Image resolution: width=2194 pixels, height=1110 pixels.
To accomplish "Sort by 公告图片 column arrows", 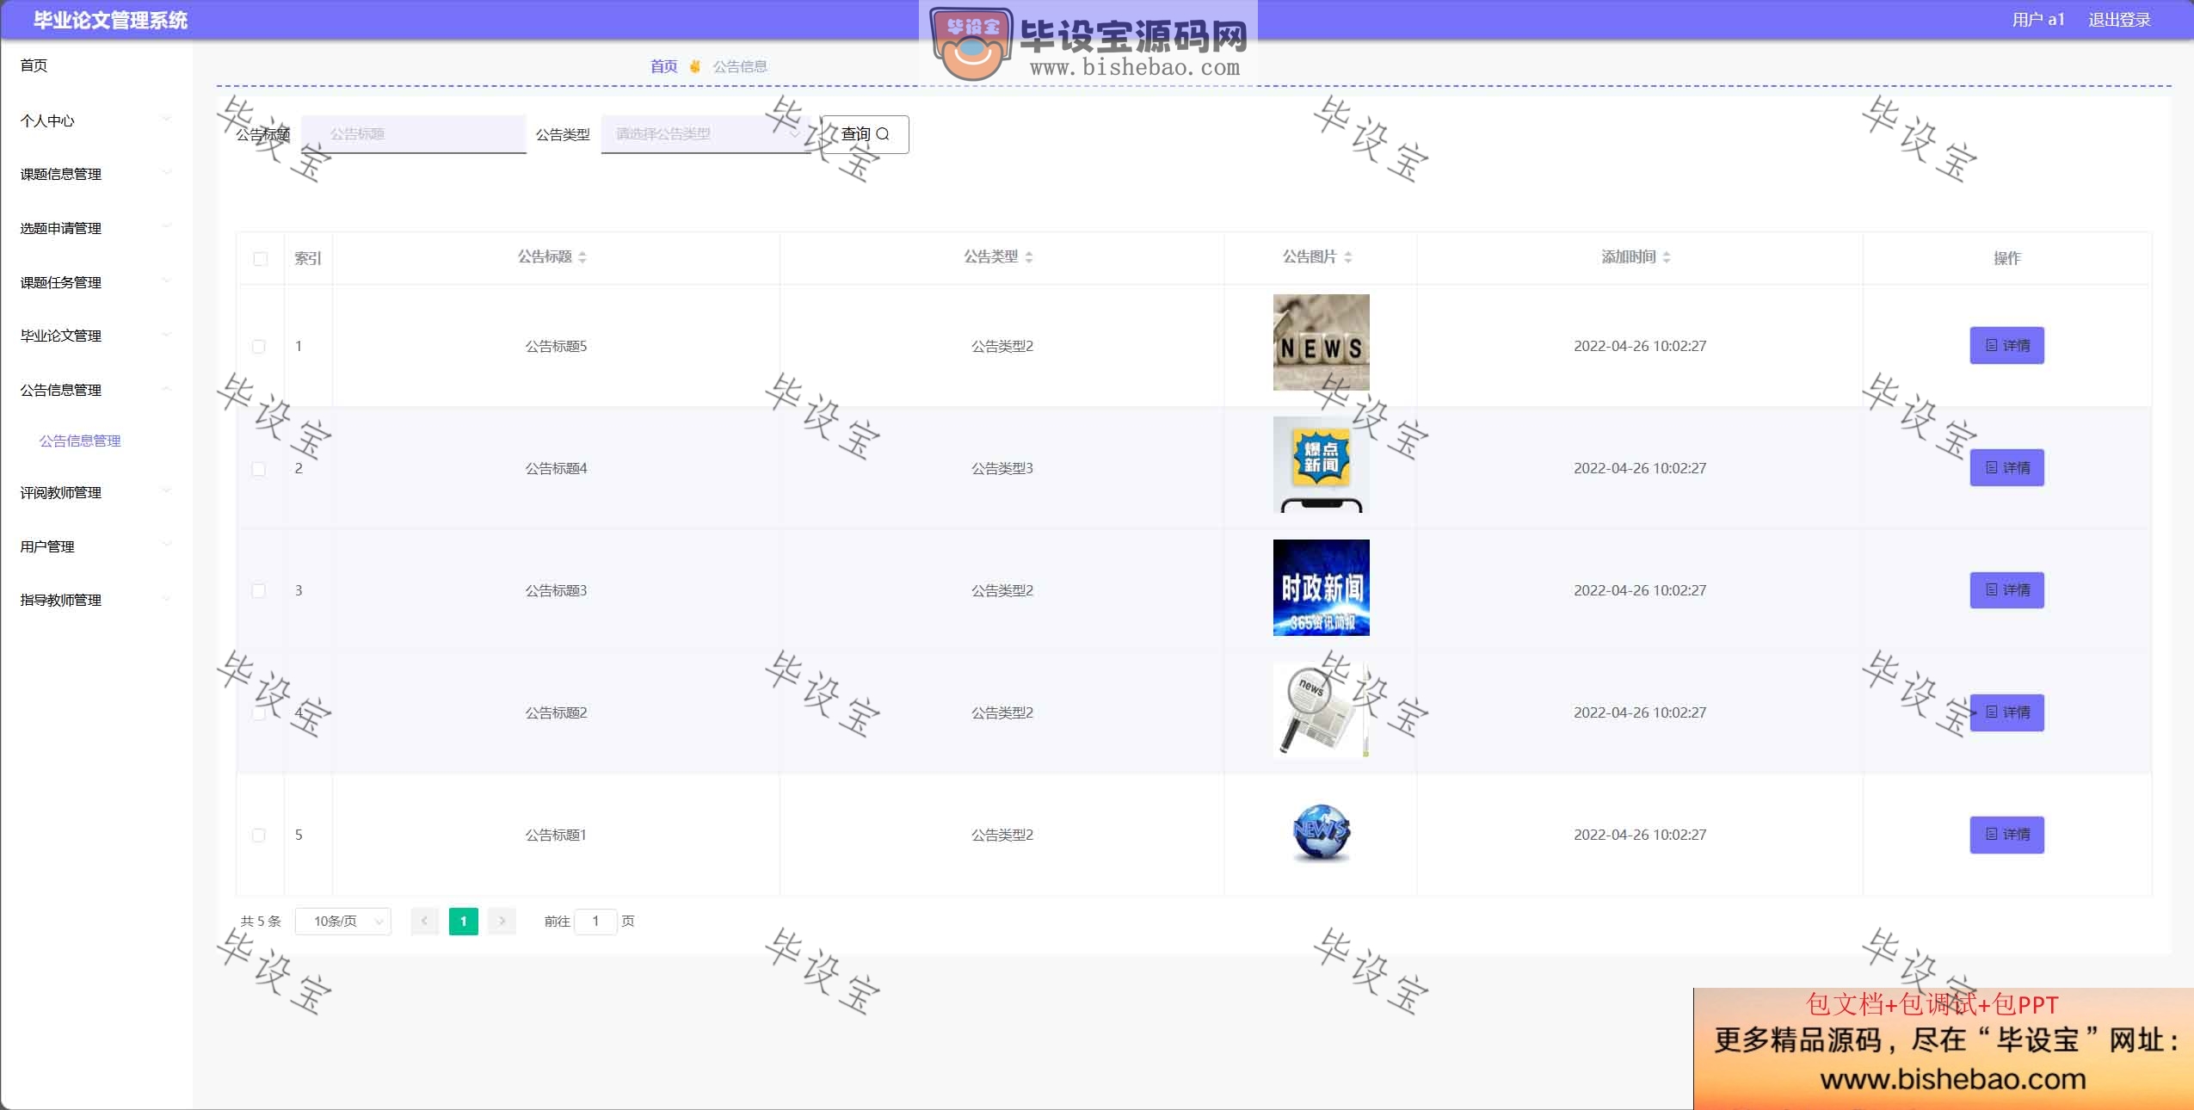I will [1348, 257].
